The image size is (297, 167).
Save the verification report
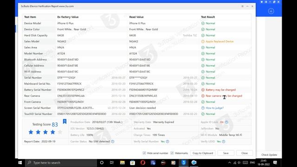(x=226, y=153)
